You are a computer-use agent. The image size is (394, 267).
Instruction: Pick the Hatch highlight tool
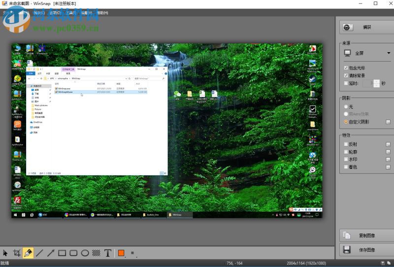pyautogui.click(x=96, y=253)
